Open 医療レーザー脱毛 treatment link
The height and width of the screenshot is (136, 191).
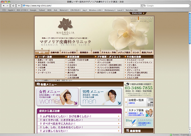pos(45,60)
